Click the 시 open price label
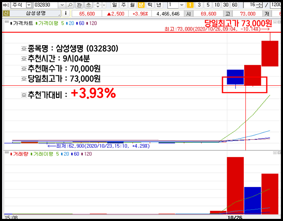 [x=188, y=13]
